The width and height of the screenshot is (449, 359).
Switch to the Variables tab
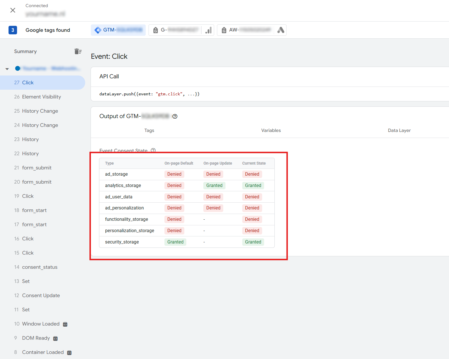271,131
